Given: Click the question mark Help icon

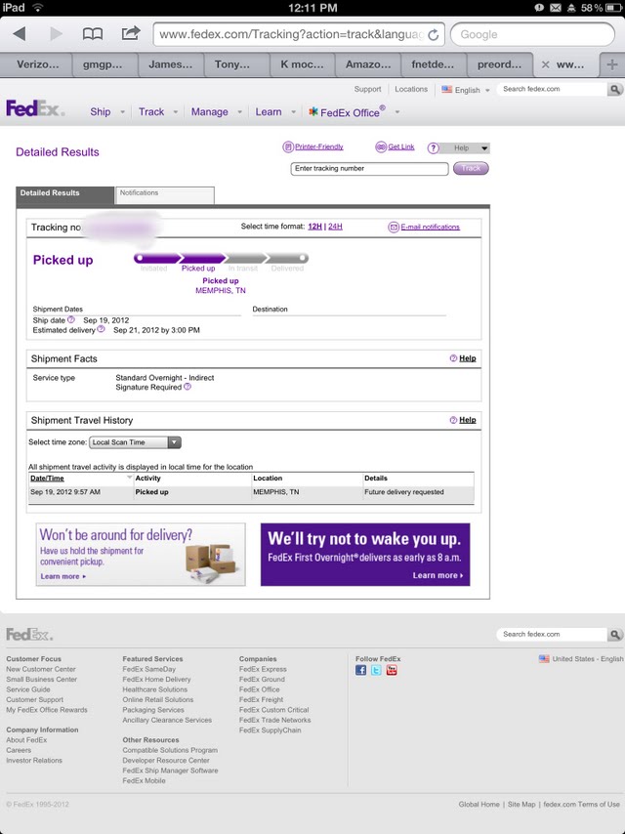Looking at the screenshot, I should point(434,148).
